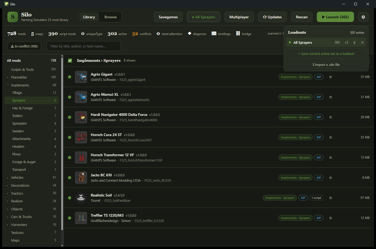Open Jacto BC 610 thumbnail image
Viewport: 376px width, 249px height.
[81, 178]
